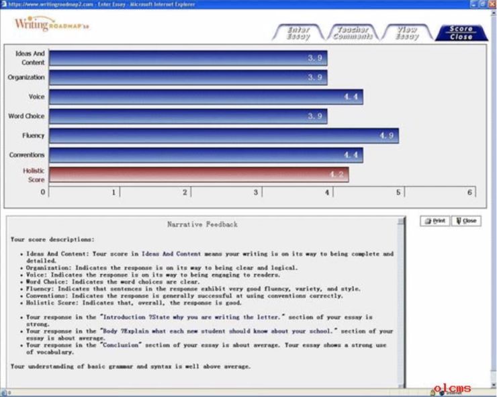The height and width of the screenshot is (397, 497).
Task: Click the status bar icon at bottom left
Action: 4,393
